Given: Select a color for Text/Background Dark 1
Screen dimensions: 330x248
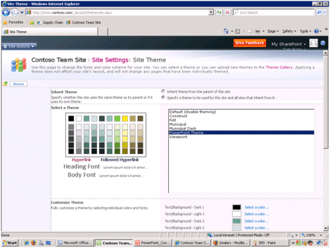Looking at the screenshot, I should tap(257, 207).
